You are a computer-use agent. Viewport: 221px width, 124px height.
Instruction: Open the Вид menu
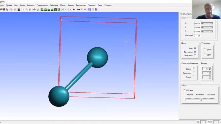[16, 5]
